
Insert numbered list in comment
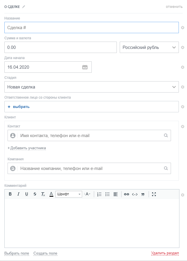point(99,194)
